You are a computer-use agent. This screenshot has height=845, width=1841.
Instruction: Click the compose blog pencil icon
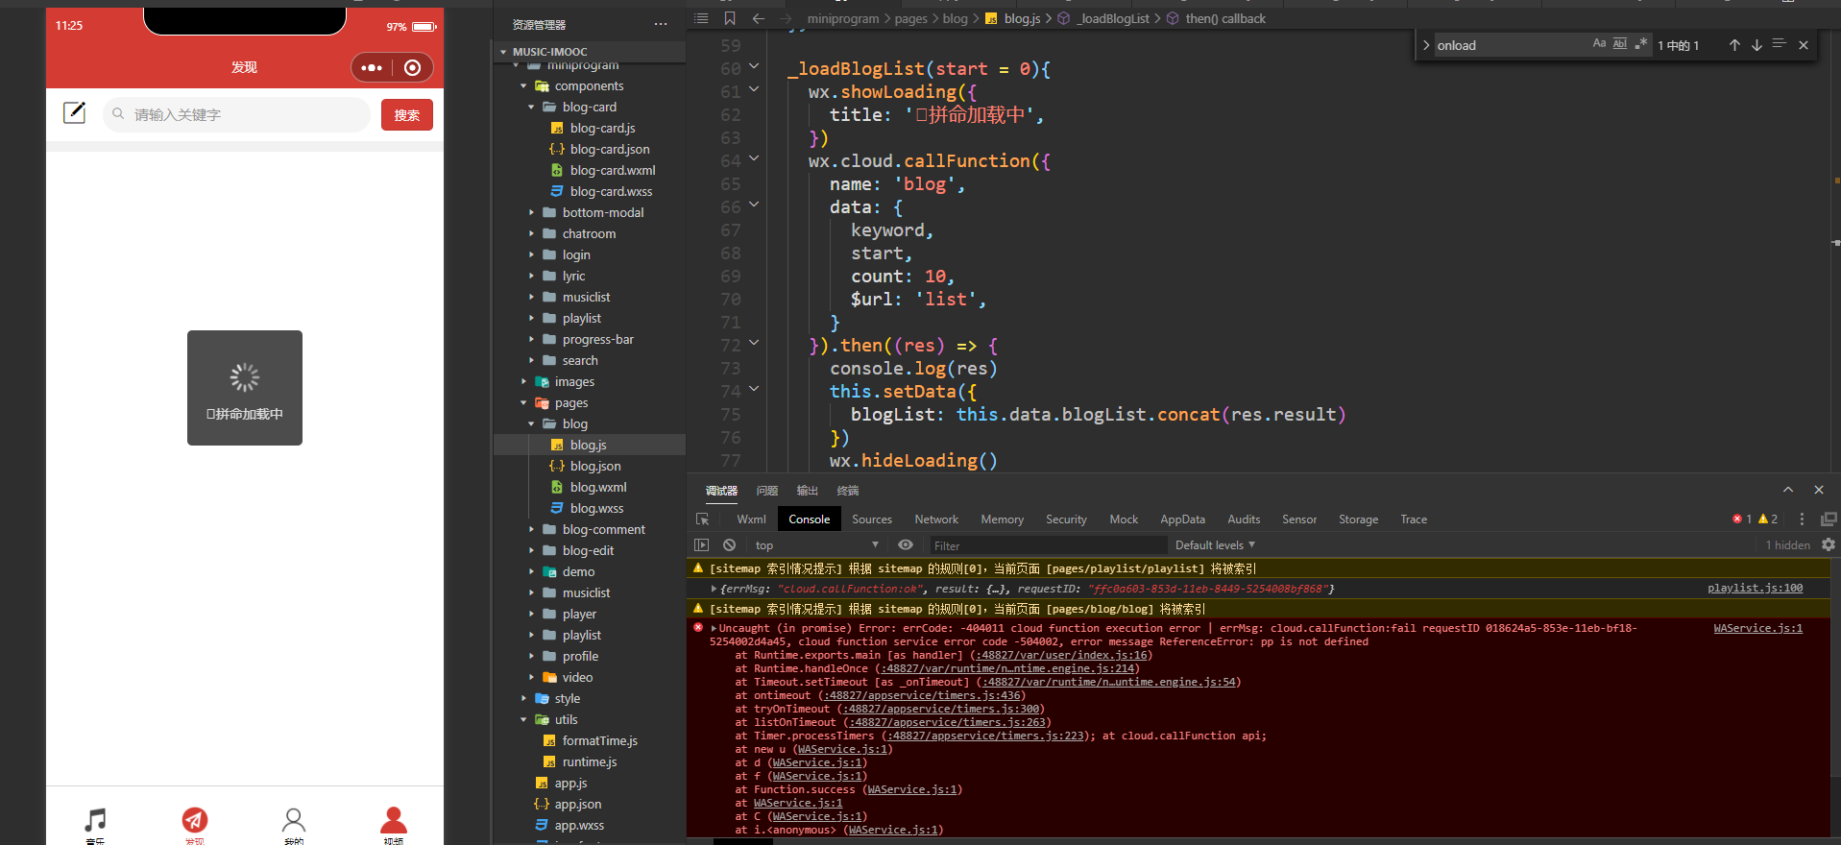pos(75,113)
